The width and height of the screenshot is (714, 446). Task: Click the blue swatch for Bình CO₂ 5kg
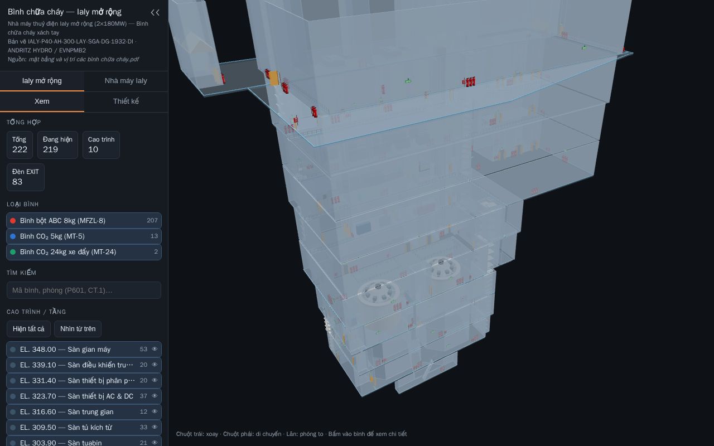coord(13,236)
